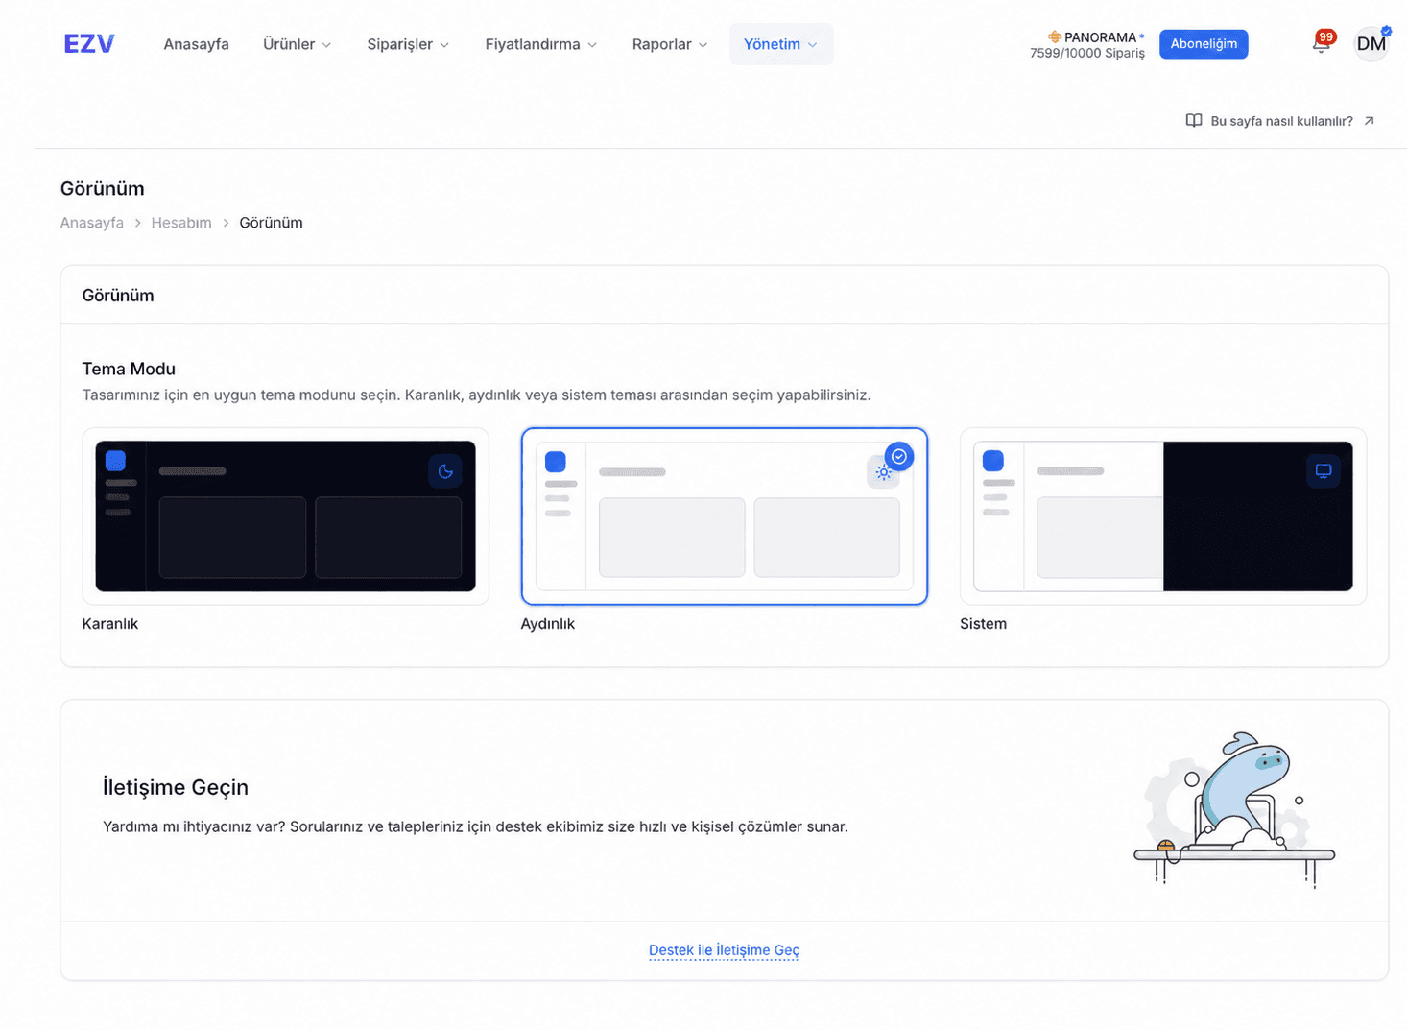1407x1030 pixels.
Task: Click the Aboneliğim button
Action: pyautogui.click(x=1204, y=44)
